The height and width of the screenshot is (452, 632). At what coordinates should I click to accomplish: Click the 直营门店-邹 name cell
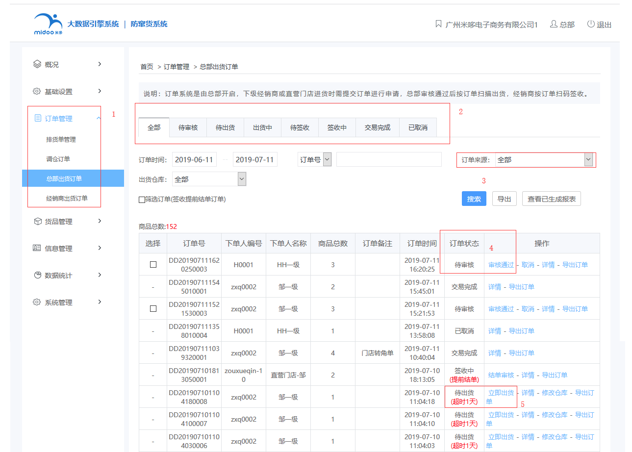[288, 375]
